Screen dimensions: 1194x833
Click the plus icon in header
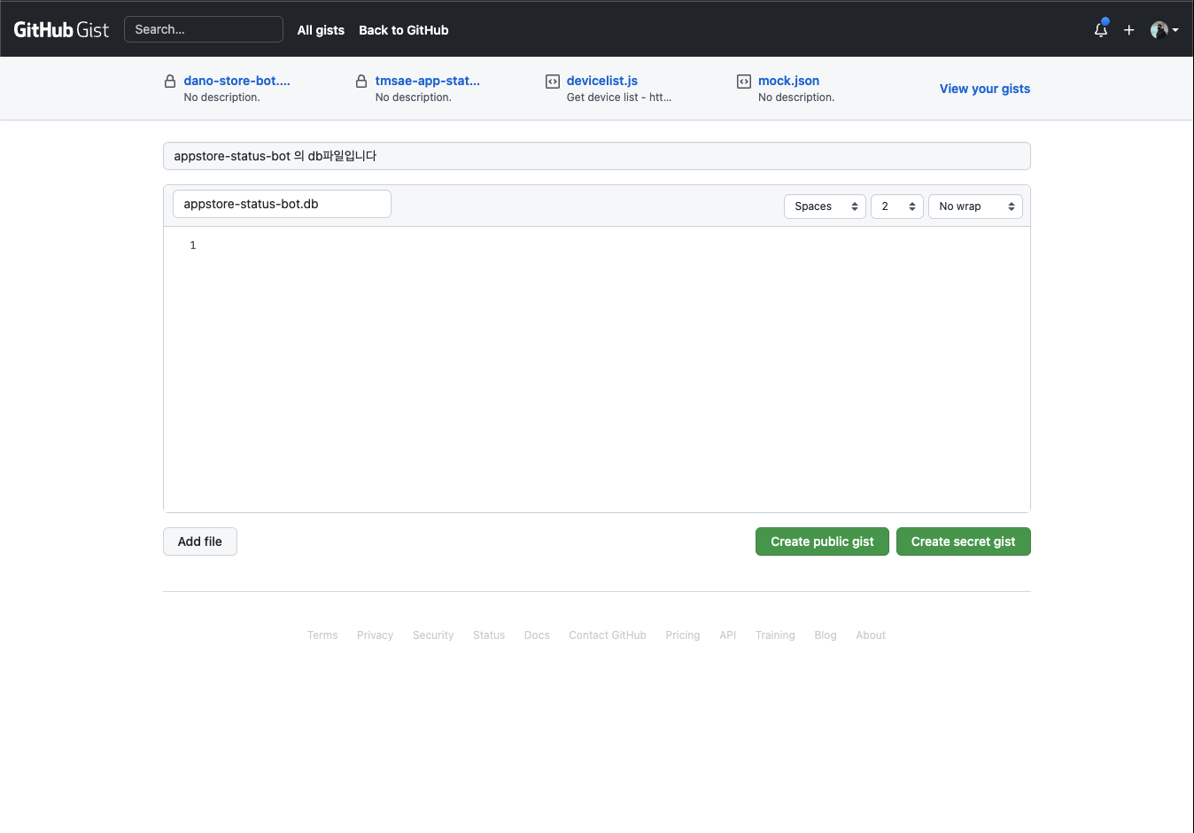pos(1128,30)
